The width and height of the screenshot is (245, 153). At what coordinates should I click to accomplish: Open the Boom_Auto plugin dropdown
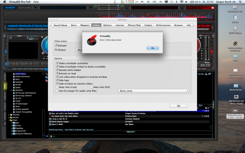click(154, 91)
